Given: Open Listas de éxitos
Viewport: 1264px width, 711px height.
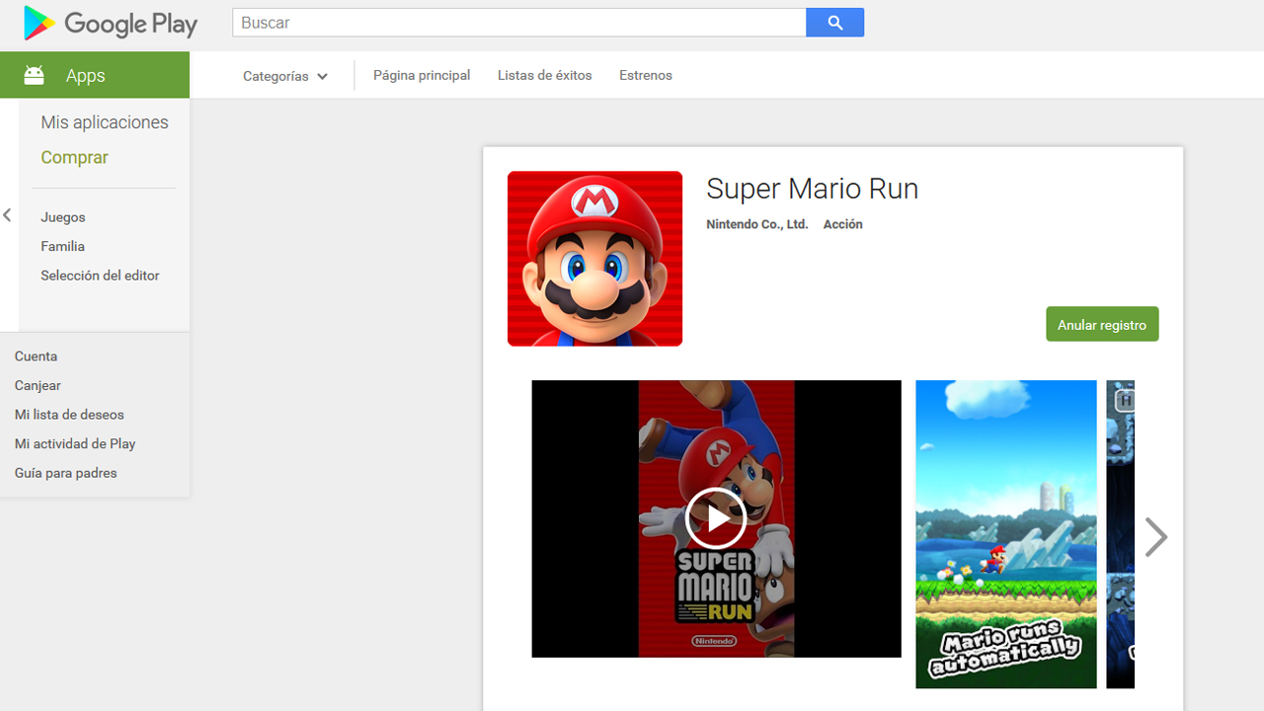Looking at the screenshot, I should (x=545, y=75).
